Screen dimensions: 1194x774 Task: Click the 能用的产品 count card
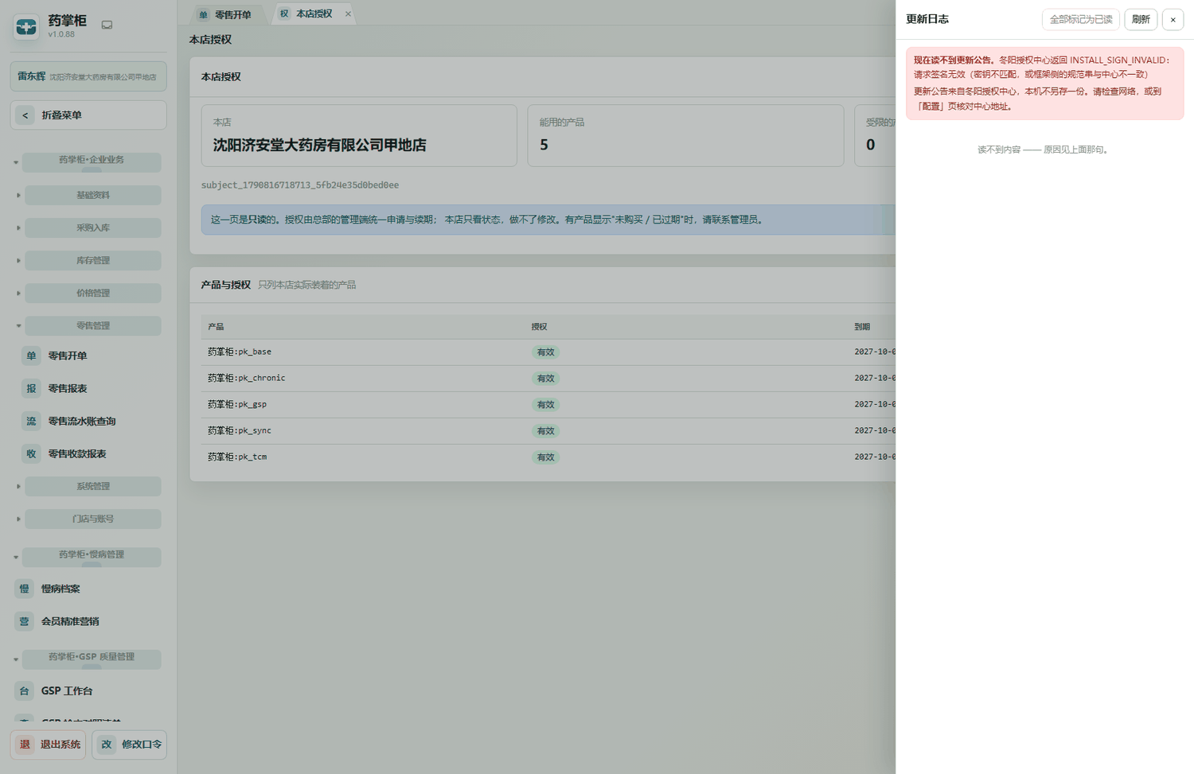pos(685,136)
